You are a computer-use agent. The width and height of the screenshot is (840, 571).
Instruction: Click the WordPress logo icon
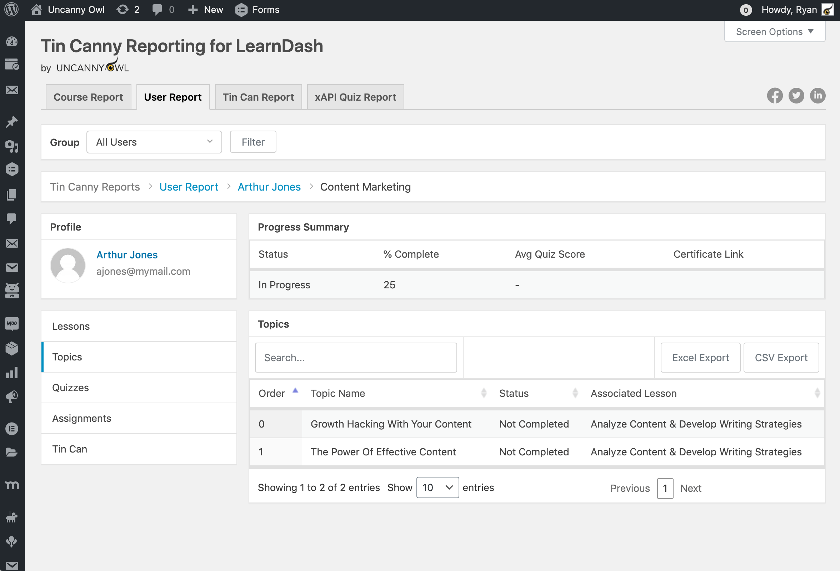pyautogui.click(x=11, y=10)
